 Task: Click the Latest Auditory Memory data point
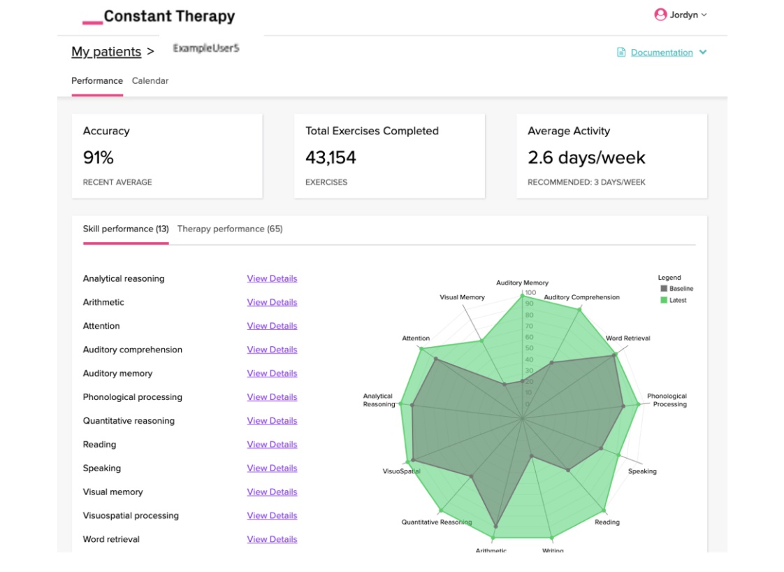(x=523, y=296)
